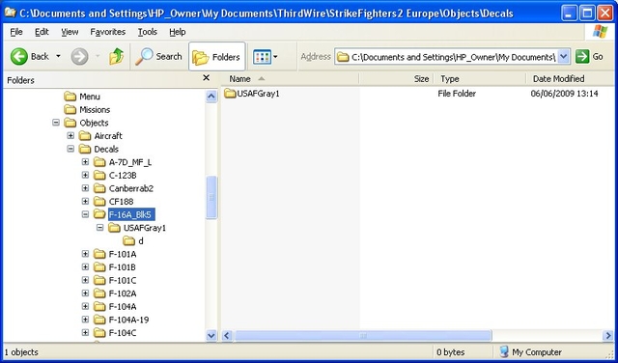Click the folder tree scroll-down arrow

click(x=211, y=335)
